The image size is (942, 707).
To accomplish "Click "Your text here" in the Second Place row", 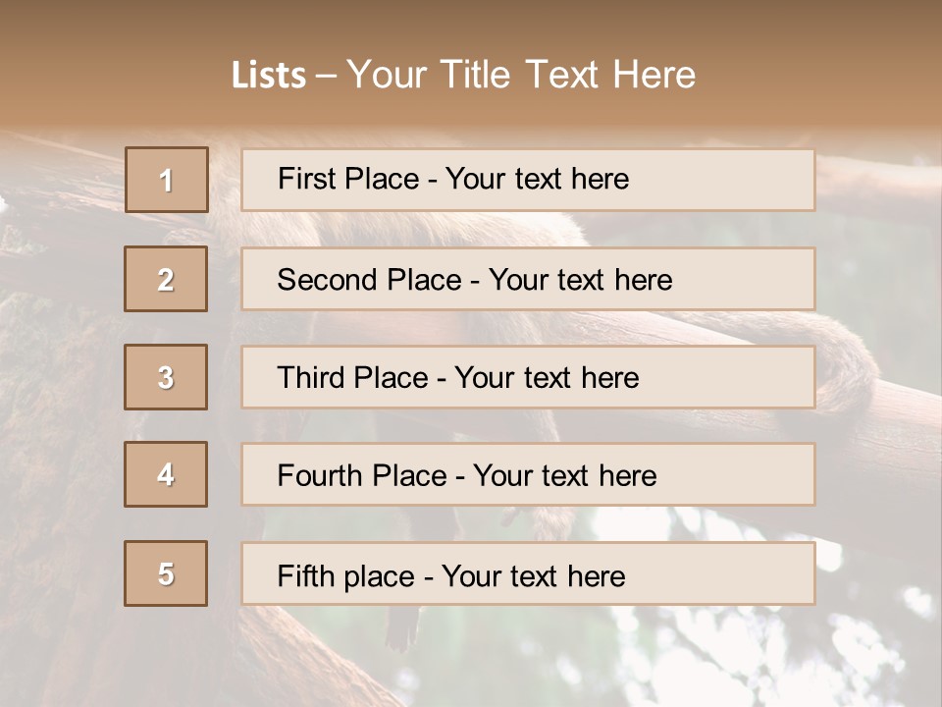I will [x=580, y=280].
